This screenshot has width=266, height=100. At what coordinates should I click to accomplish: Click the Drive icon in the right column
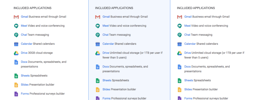(x=179, y=53)
